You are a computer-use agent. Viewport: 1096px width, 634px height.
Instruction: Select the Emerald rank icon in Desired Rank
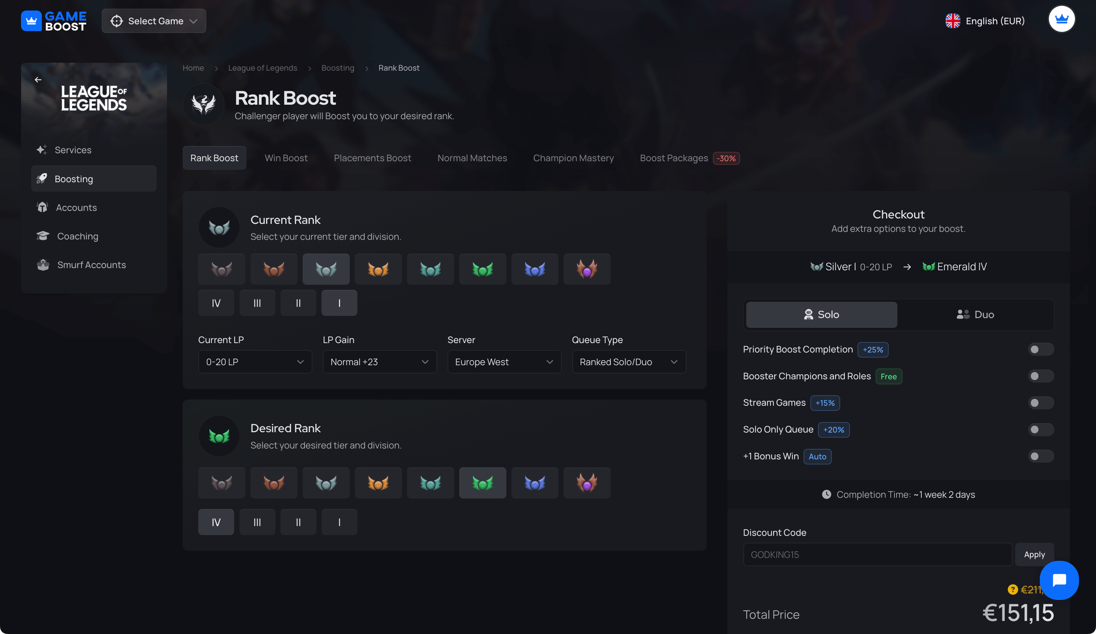pyautogui.click(x=482, y=482)
